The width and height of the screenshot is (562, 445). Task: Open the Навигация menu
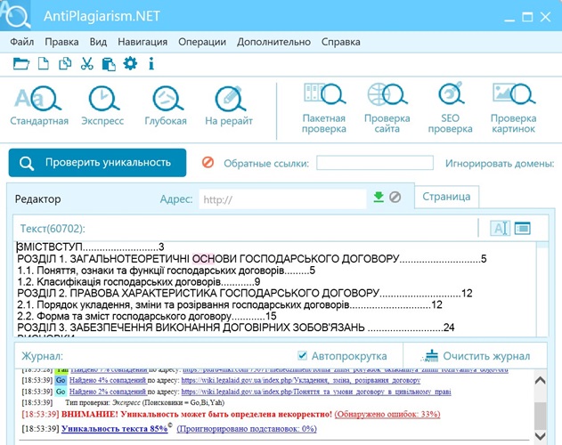143,42
